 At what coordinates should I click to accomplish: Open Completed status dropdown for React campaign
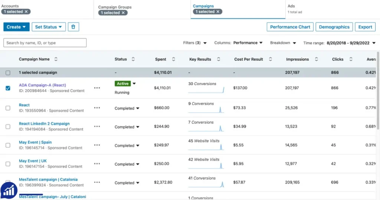click(127, 108)
